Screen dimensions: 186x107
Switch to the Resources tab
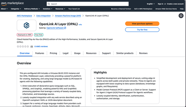[91, 53]
